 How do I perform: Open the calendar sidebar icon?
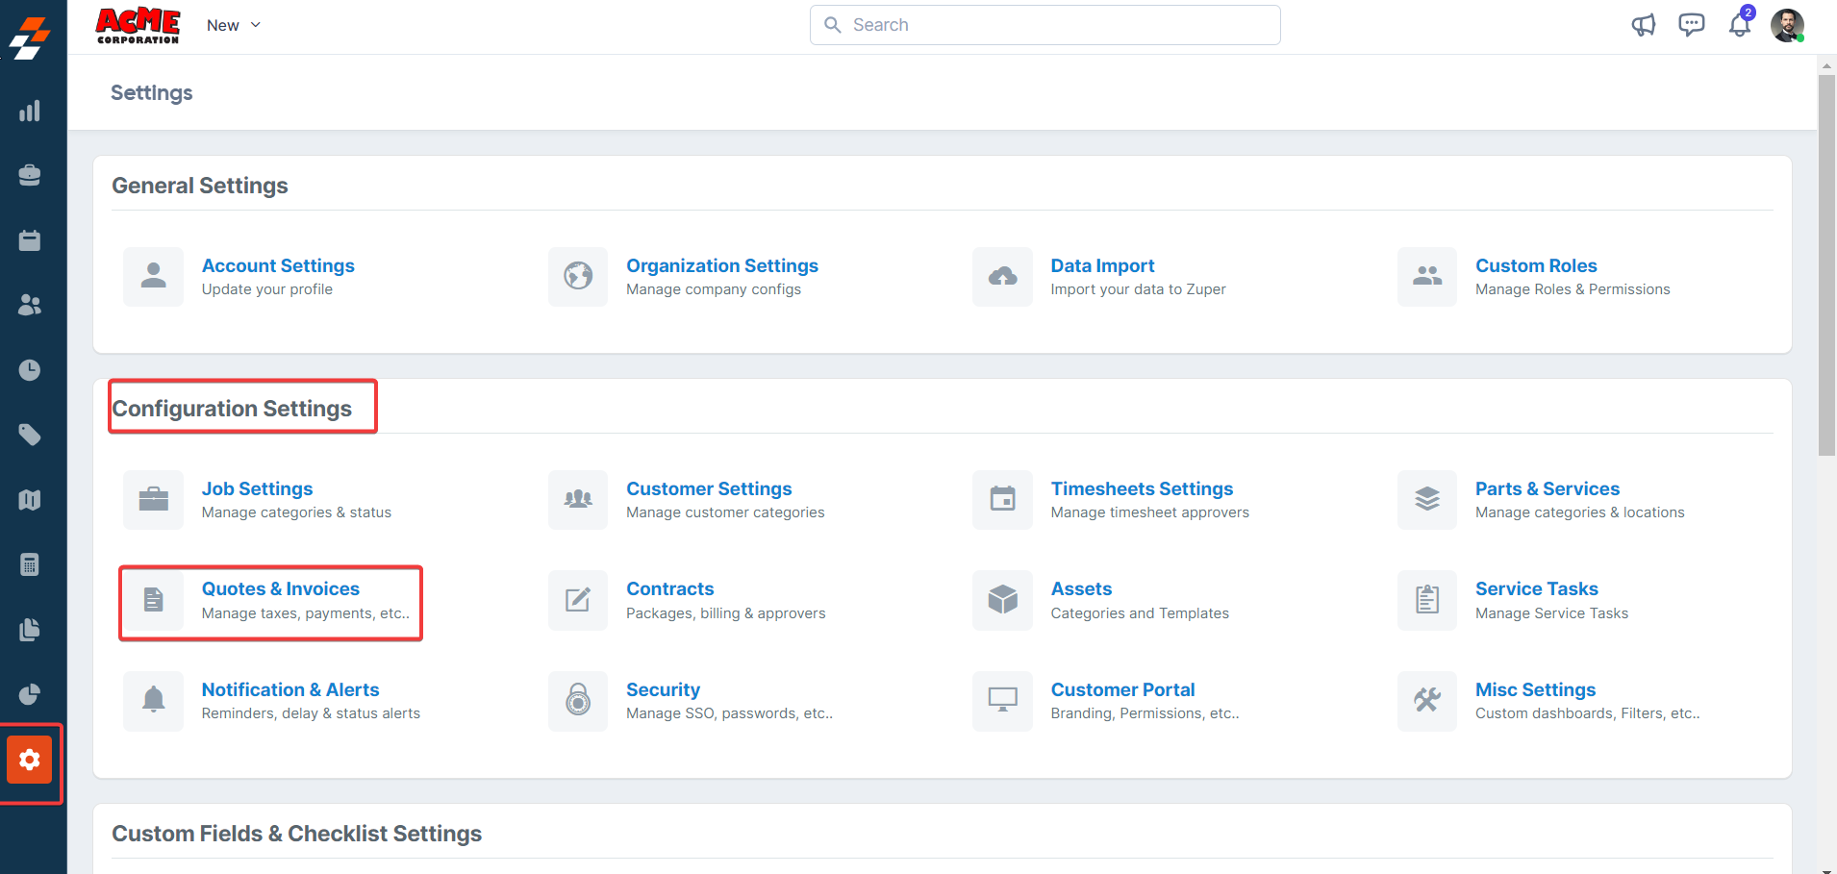30,240
